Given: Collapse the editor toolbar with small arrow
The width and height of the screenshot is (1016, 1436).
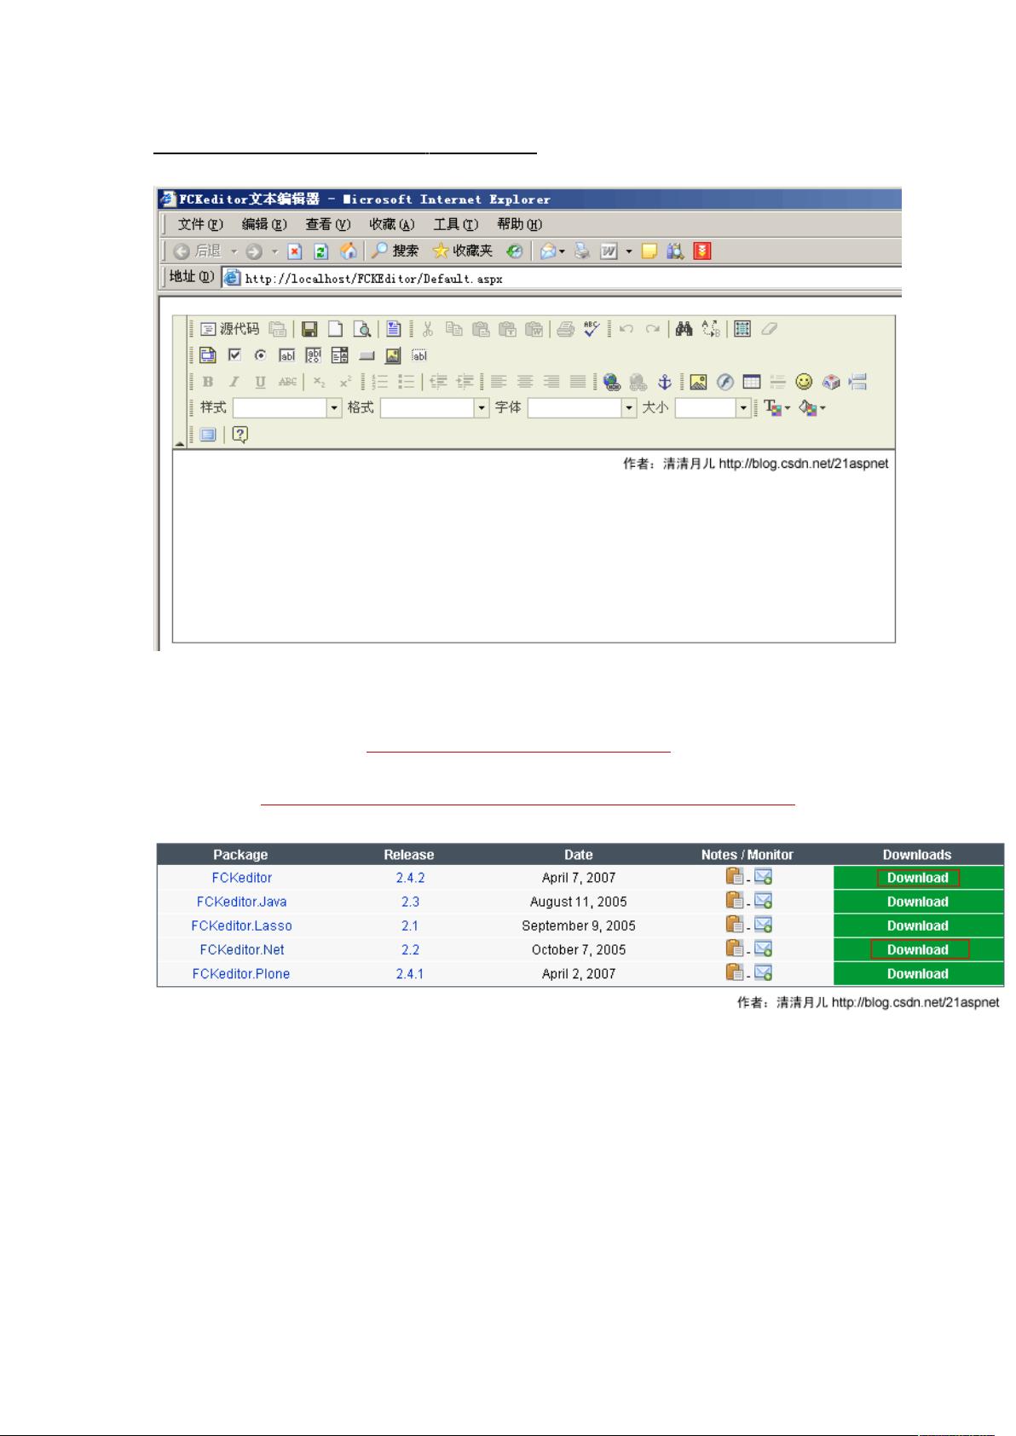Looking at the screenshot, I should [180, 443].
